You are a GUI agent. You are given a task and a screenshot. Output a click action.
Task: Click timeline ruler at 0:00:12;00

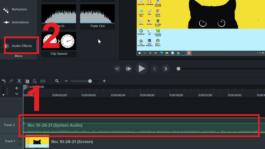(x=205, y=95)
